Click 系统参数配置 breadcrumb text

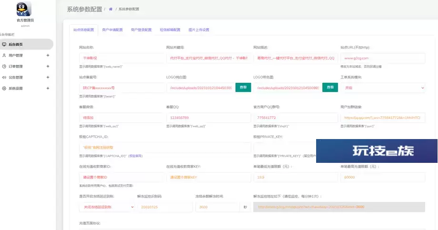[x=129, y=9]
